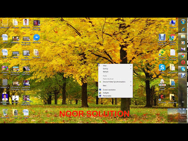Switch to Debut Video Capture taskbar button
Image resolution: width=188 pixels, height=141 pixels.
[x=183, y=76]
